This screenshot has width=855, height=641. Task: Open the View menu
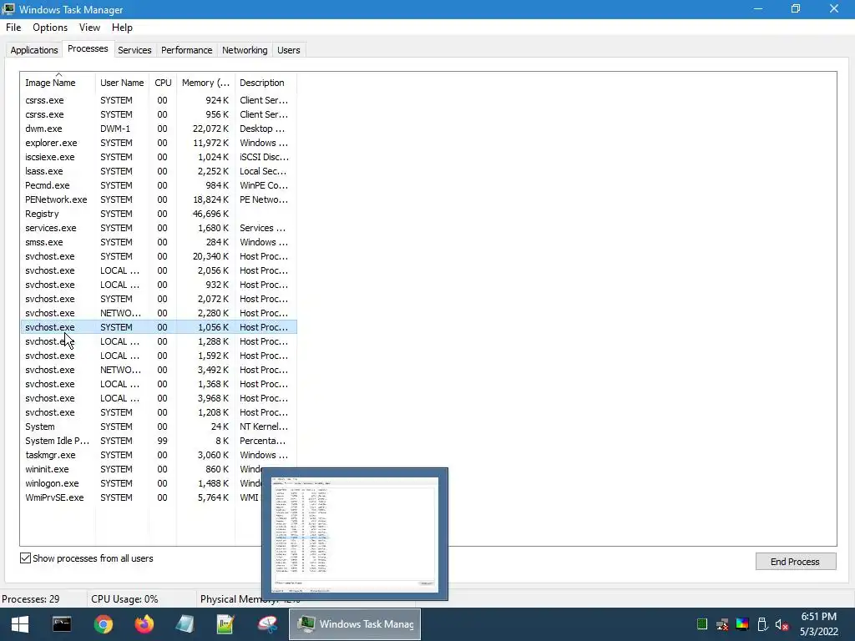89,28
